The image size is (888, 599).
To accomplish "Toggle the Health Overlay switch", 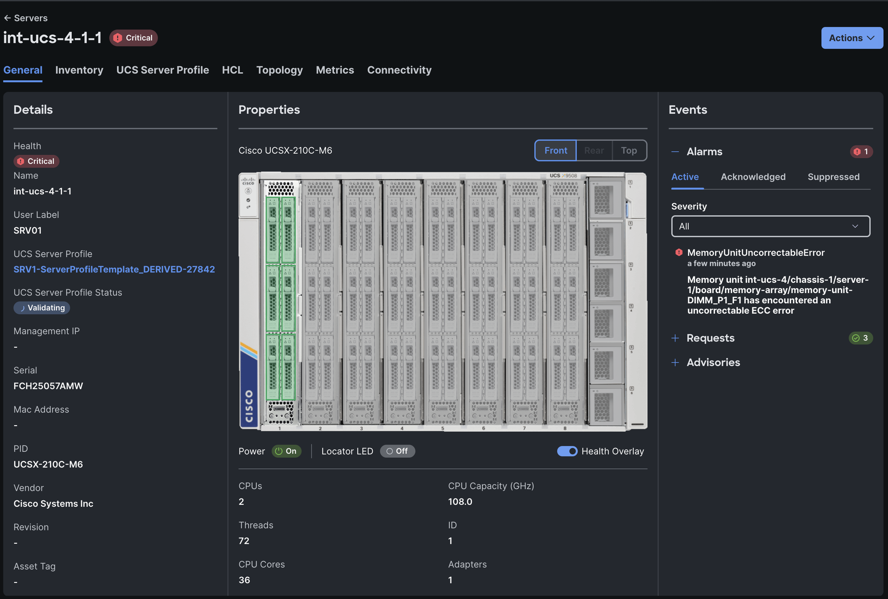I will tap(567, 451).
